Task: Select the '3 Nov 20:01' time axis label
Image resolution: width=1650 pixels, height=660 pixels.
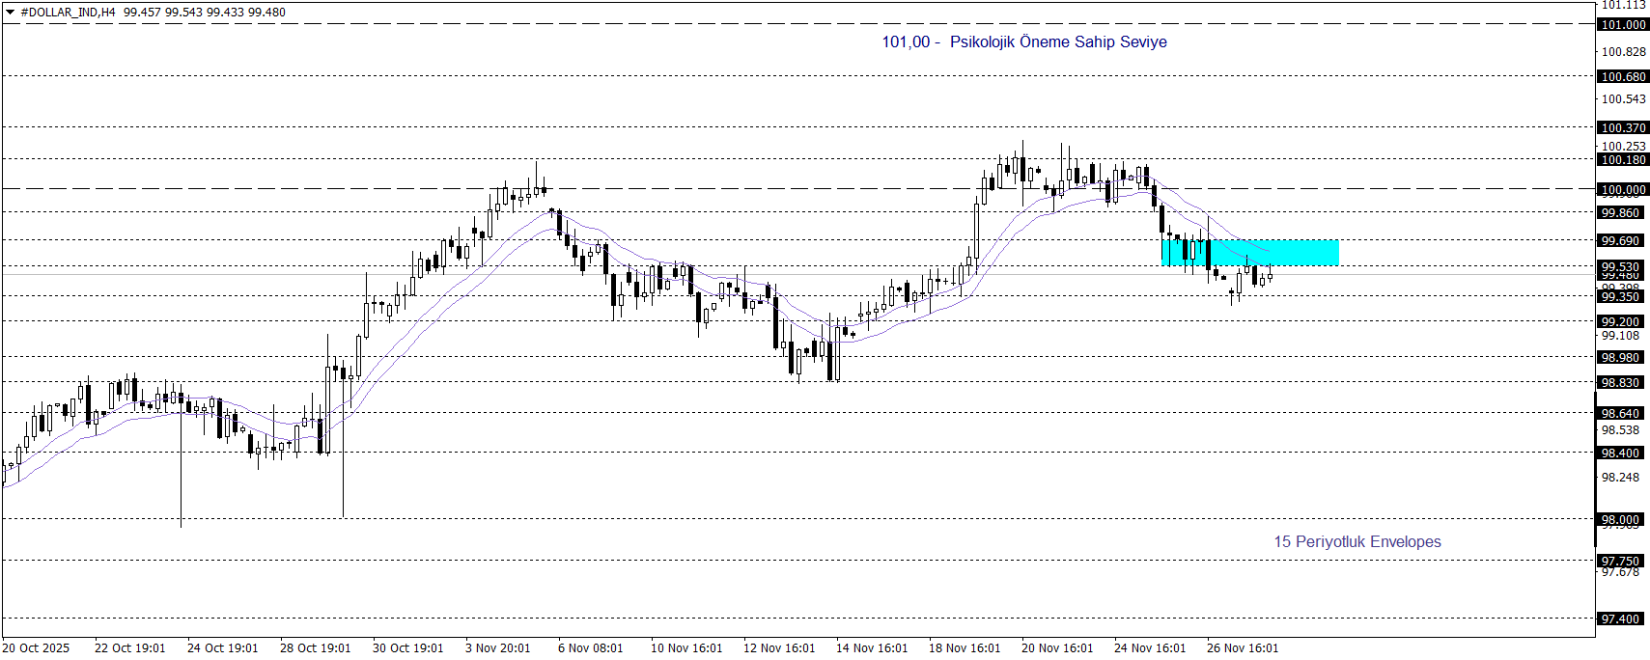Action: coord(497,648)
